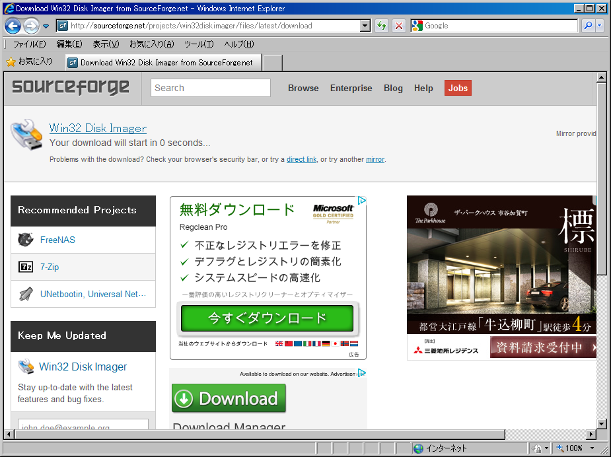Click the 資料請求受付中 red banner button
611x457 pixels.
click(543, 347)
